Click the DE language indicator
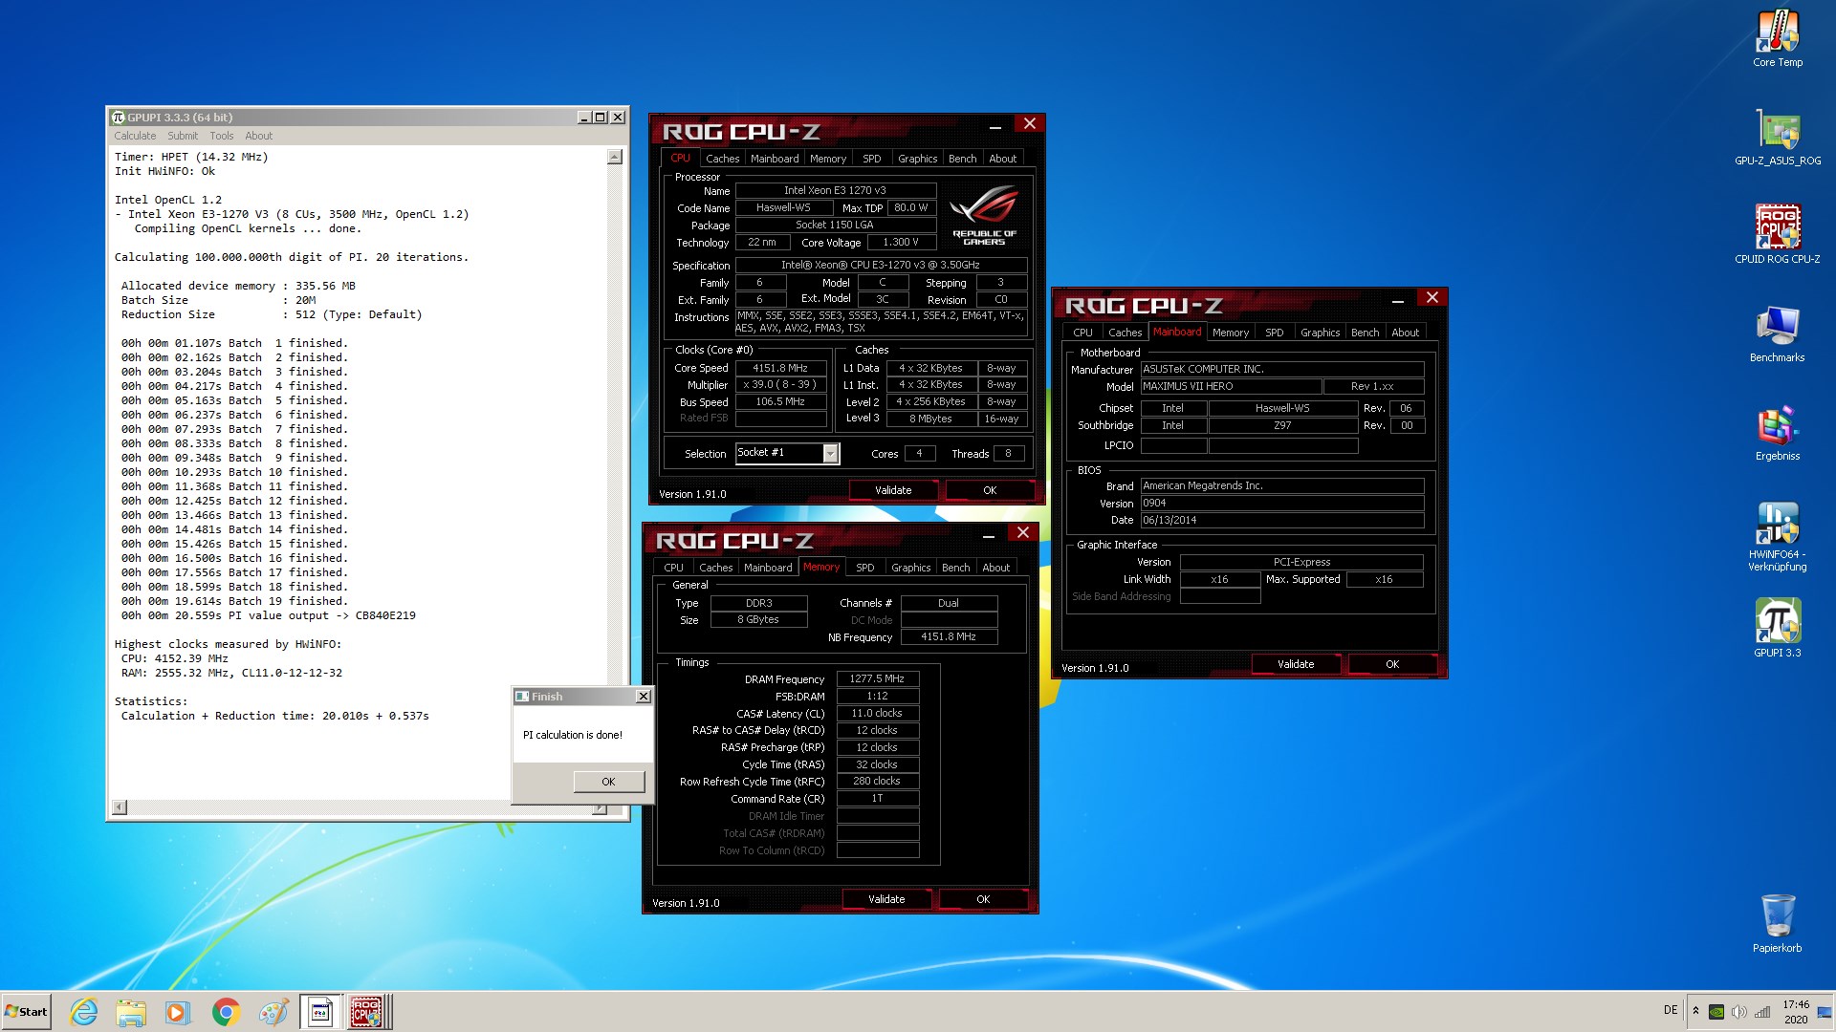The image size is (1836, 1032). 1671,1010
